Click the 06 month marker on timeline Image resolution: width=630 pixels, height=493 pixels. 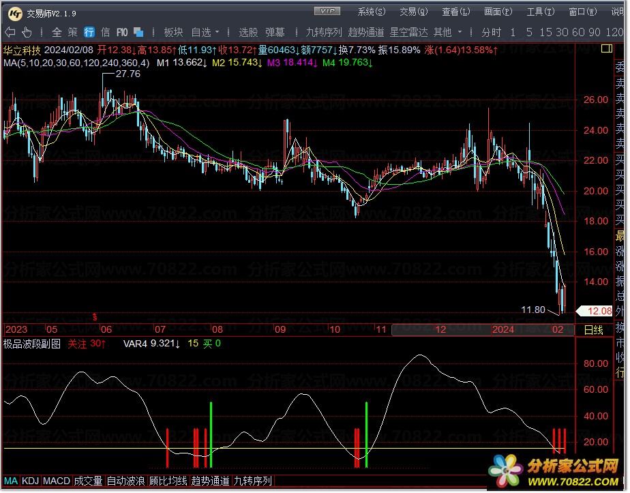pyautogui.click(x=106, y=330)
